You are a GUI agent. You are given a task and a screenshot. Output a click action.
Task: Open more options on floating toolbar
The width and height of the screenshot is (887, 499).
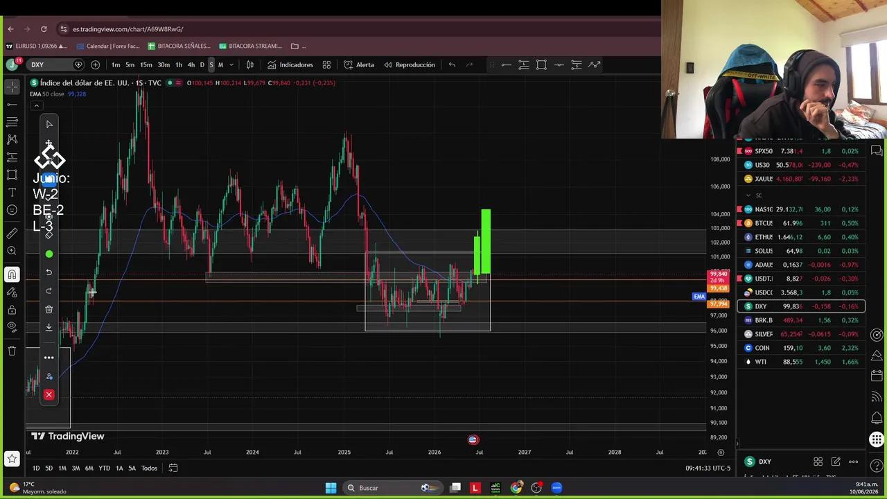pyautogui.click(x=49, y=358)
